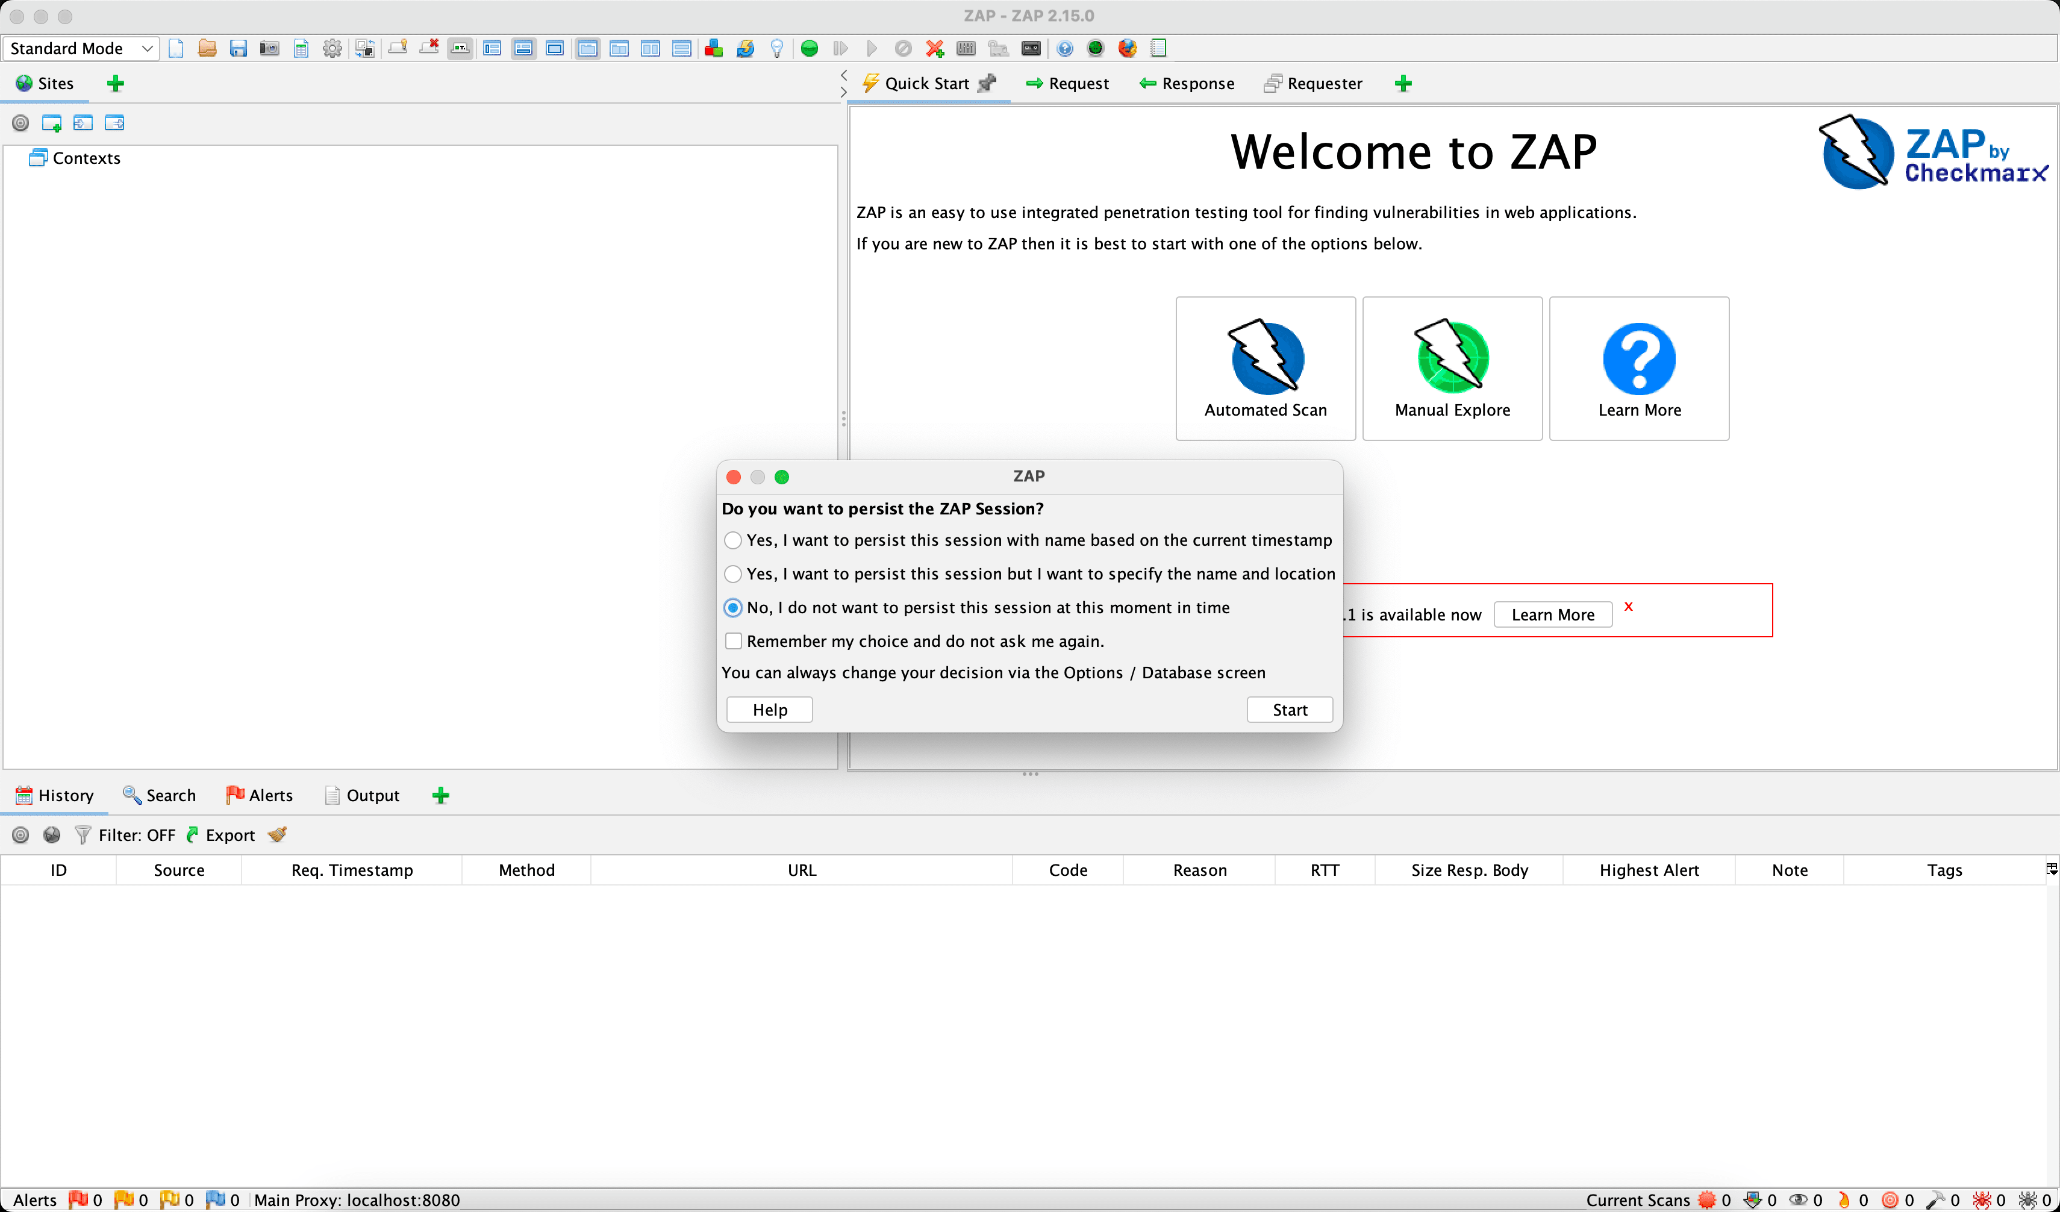This screenshot has width=2060, height=1212.
Task: Take a session snapshot with the camera icon
Action: pyautogui.click(x=269, y=48)
